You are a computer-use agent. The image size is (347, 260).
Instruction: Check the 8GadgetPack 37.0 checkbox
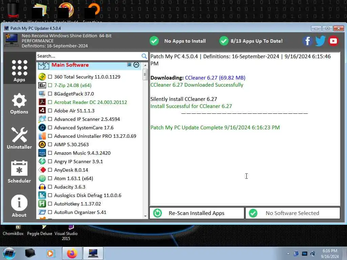(x=50, y=94)
